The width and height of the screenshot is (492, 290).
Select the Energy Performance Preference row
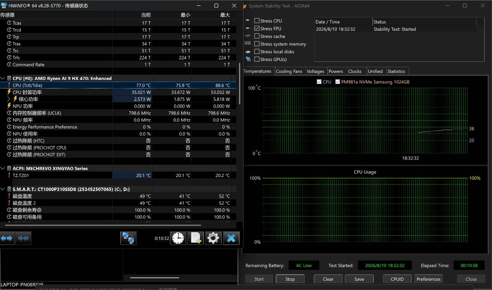(x=118, y=127)
